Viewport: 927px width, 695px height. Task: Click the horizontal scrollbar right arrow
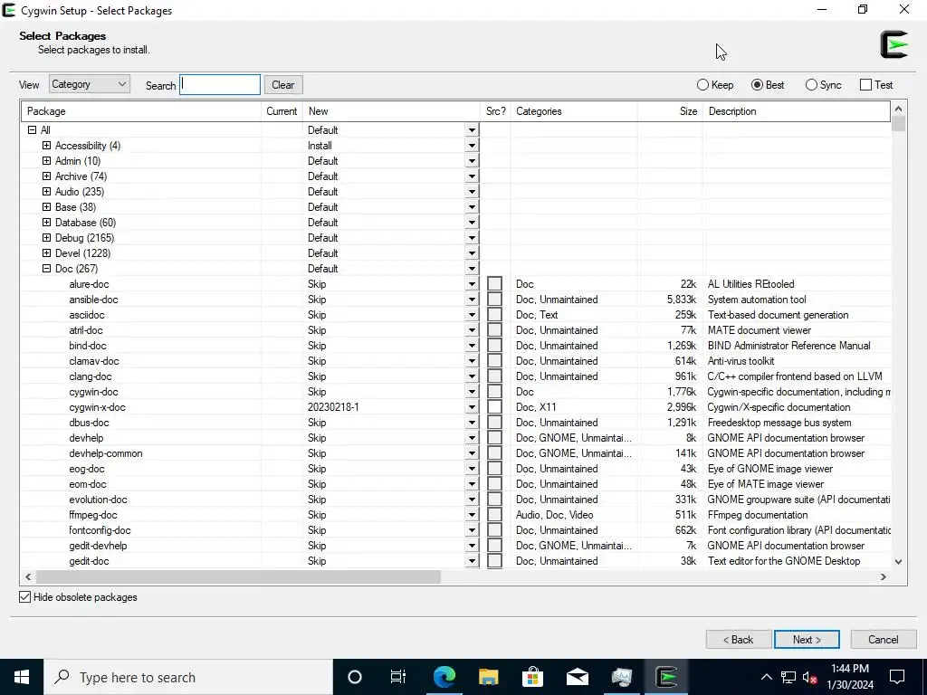pyautogui.click(x=884, y=576)
